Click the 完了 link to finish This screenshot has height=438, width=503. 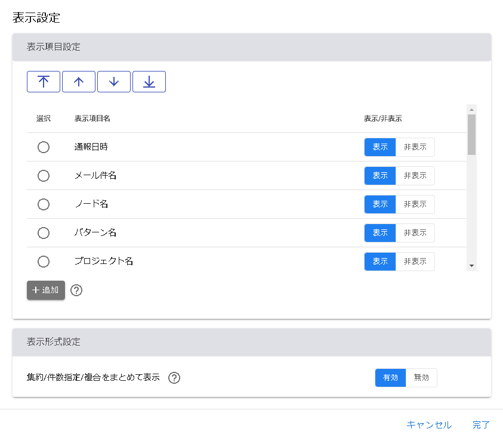(x=481, y=425)
